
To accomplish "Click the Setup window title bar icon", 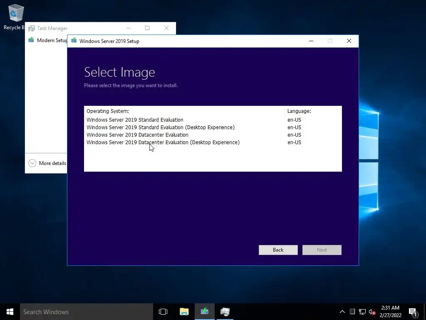I will (x=74, y=40).
